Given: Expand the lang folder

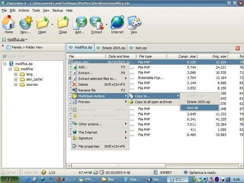Looking at the screenshot, I should (x=16, y=74).
